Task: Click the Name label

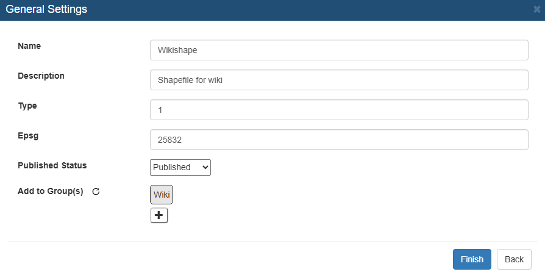Action: point(29,46)
